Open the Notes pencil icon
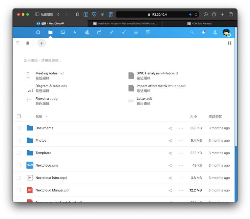This screenshot has height=219, width=250. (111, 32)
